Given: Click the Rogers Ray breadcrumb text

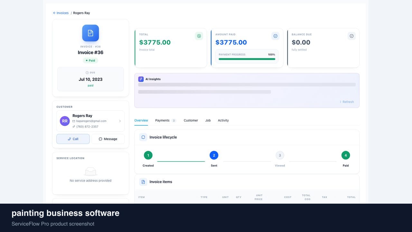Looking at the screenshot, I should [x=81, y=13].
